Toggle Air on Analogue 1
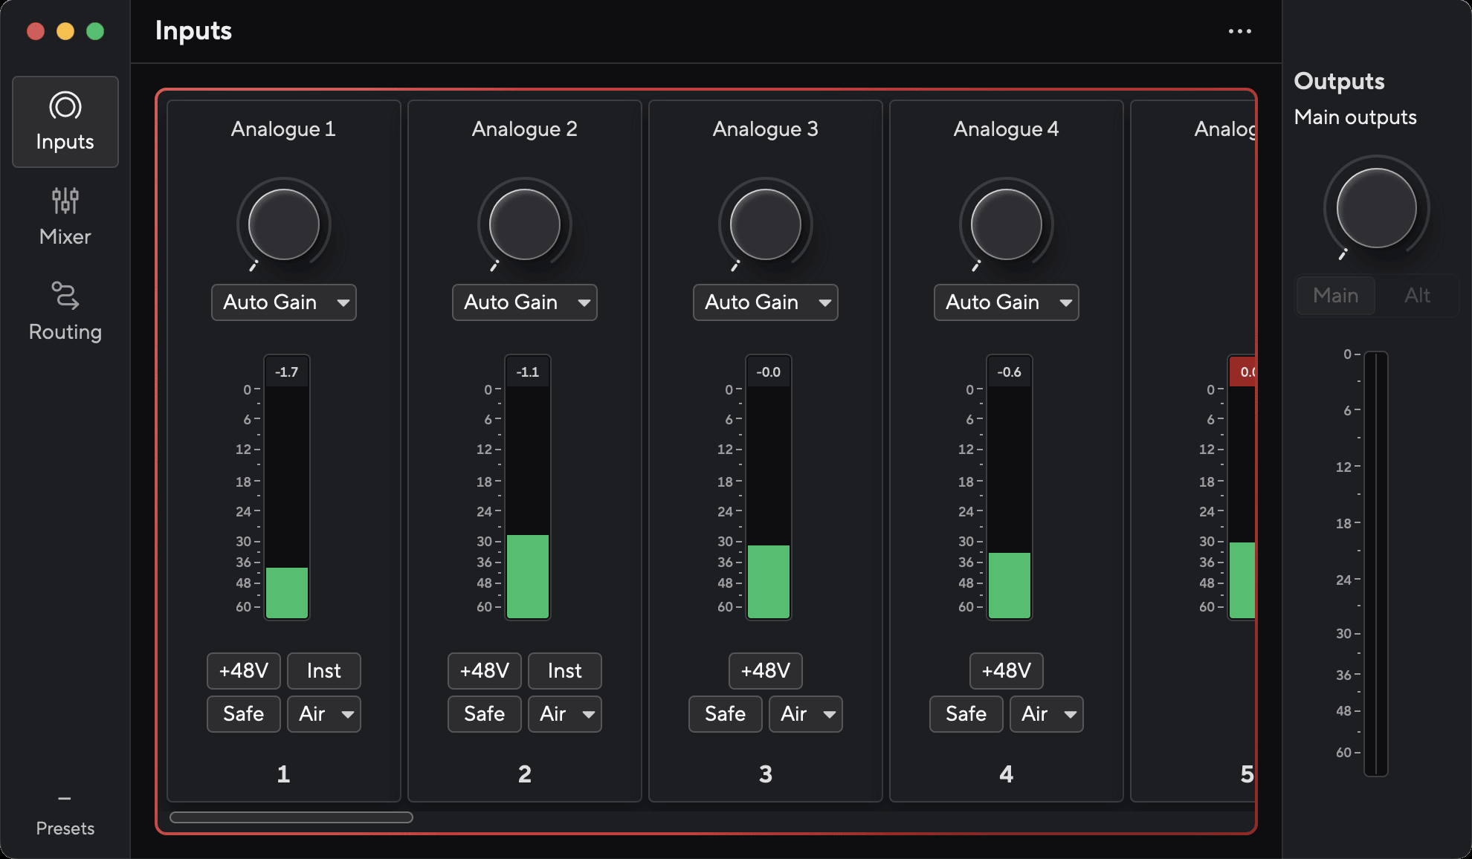The width and height of the screenshot is (1472, 859). click(x=312, y=714)
